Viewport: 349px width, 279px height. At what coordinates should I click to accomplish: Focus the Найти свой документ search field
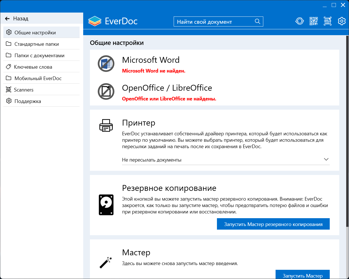click(x=218, y=21)
